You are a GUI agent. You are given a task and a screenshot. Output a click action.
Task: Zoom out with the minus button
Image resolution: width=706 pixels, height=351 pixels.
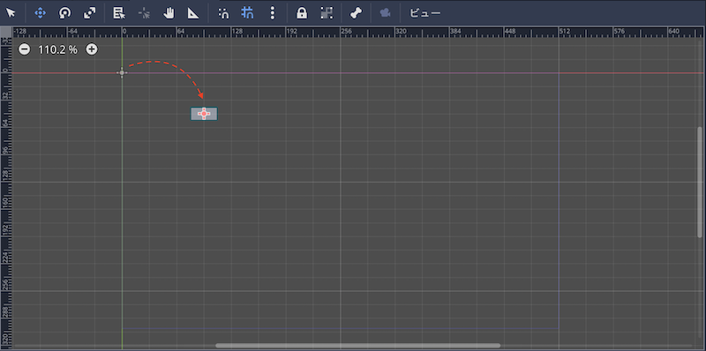tap(25, 49)
